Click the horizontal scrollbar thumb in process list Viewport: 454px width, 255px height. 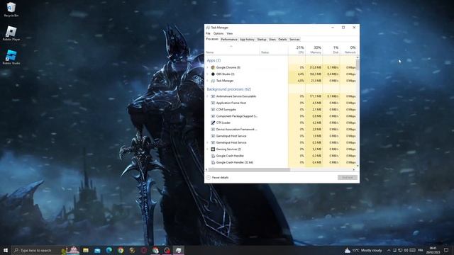249,170
